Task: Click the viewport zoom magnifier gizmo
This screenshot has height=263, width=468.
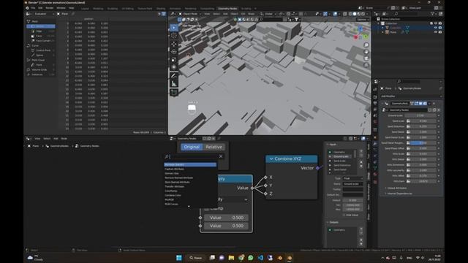Action: 366,45
